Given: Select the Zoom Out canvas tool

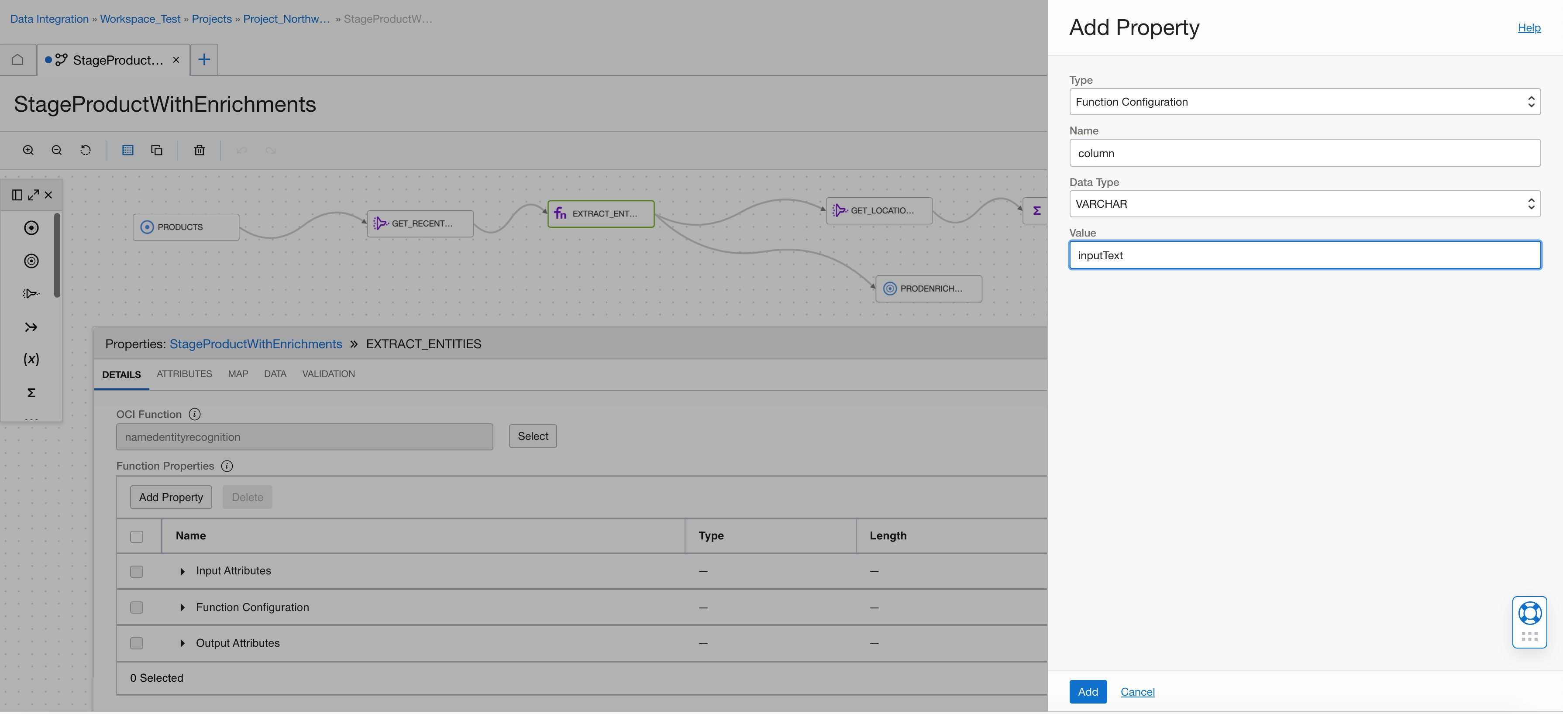Looking at the screenshot, I should (56, 150).
